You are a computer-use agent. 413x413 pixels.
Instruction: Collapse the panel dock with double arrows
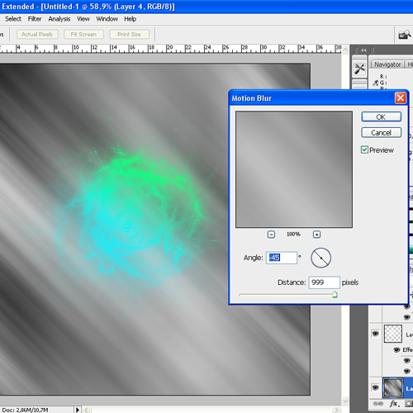pos(363,50)
